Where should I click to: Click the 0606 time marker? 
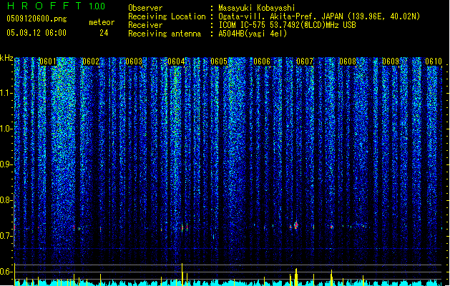(x=262, y=61)
